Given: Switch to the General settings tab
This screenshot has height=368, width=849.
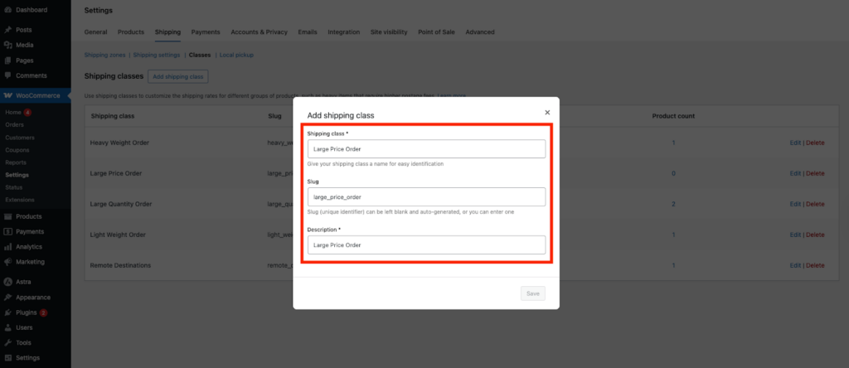Looking at the screenshot, I should click(96, 32).
